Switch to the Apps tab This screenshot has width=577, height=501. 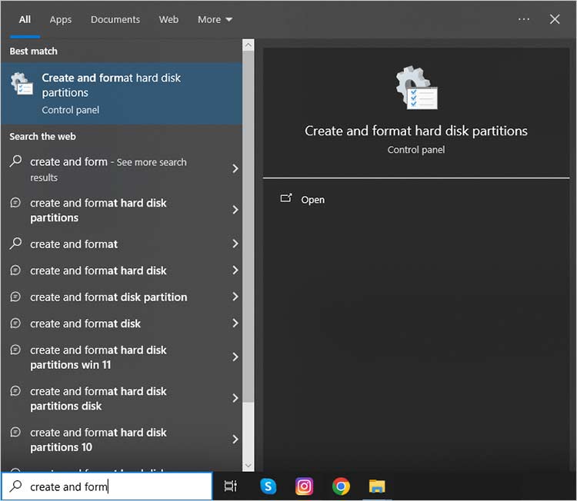(x=61, y=19)
